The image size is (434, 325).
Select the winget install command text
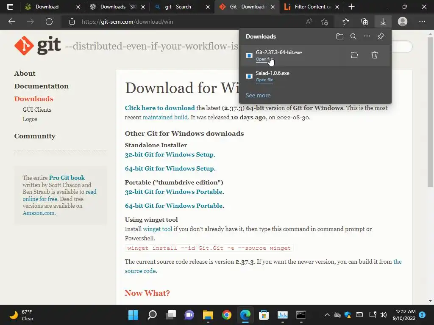pyautogui.click(x=209, y=248)
